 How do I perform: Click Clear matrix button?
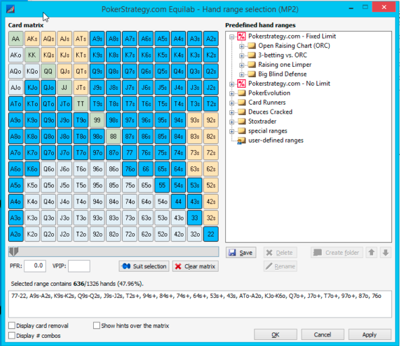click(195, 266)
